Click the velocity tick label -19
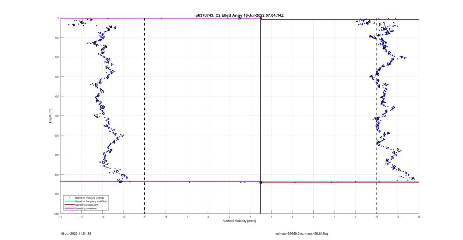 (60, 217)
